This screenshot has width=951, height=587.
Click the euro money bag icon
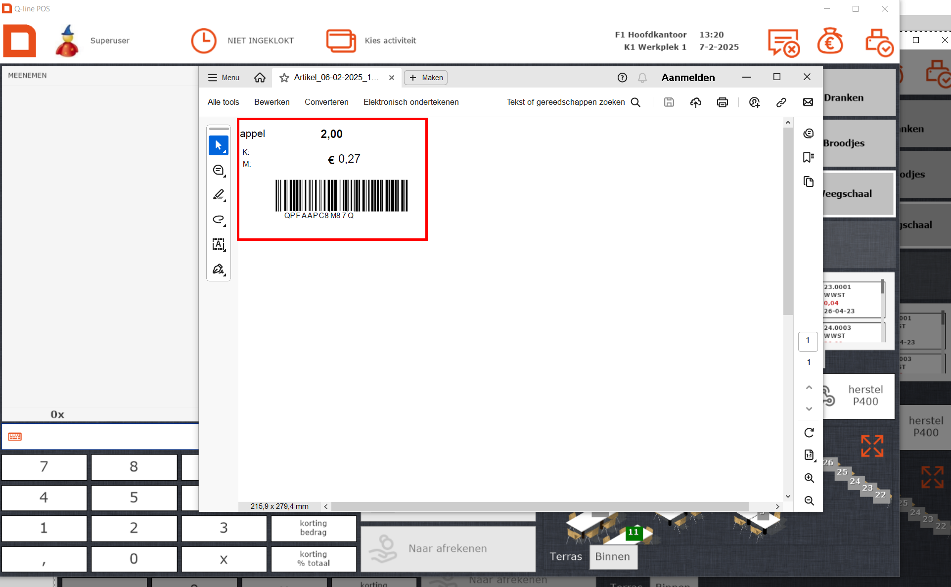[830, 41]
